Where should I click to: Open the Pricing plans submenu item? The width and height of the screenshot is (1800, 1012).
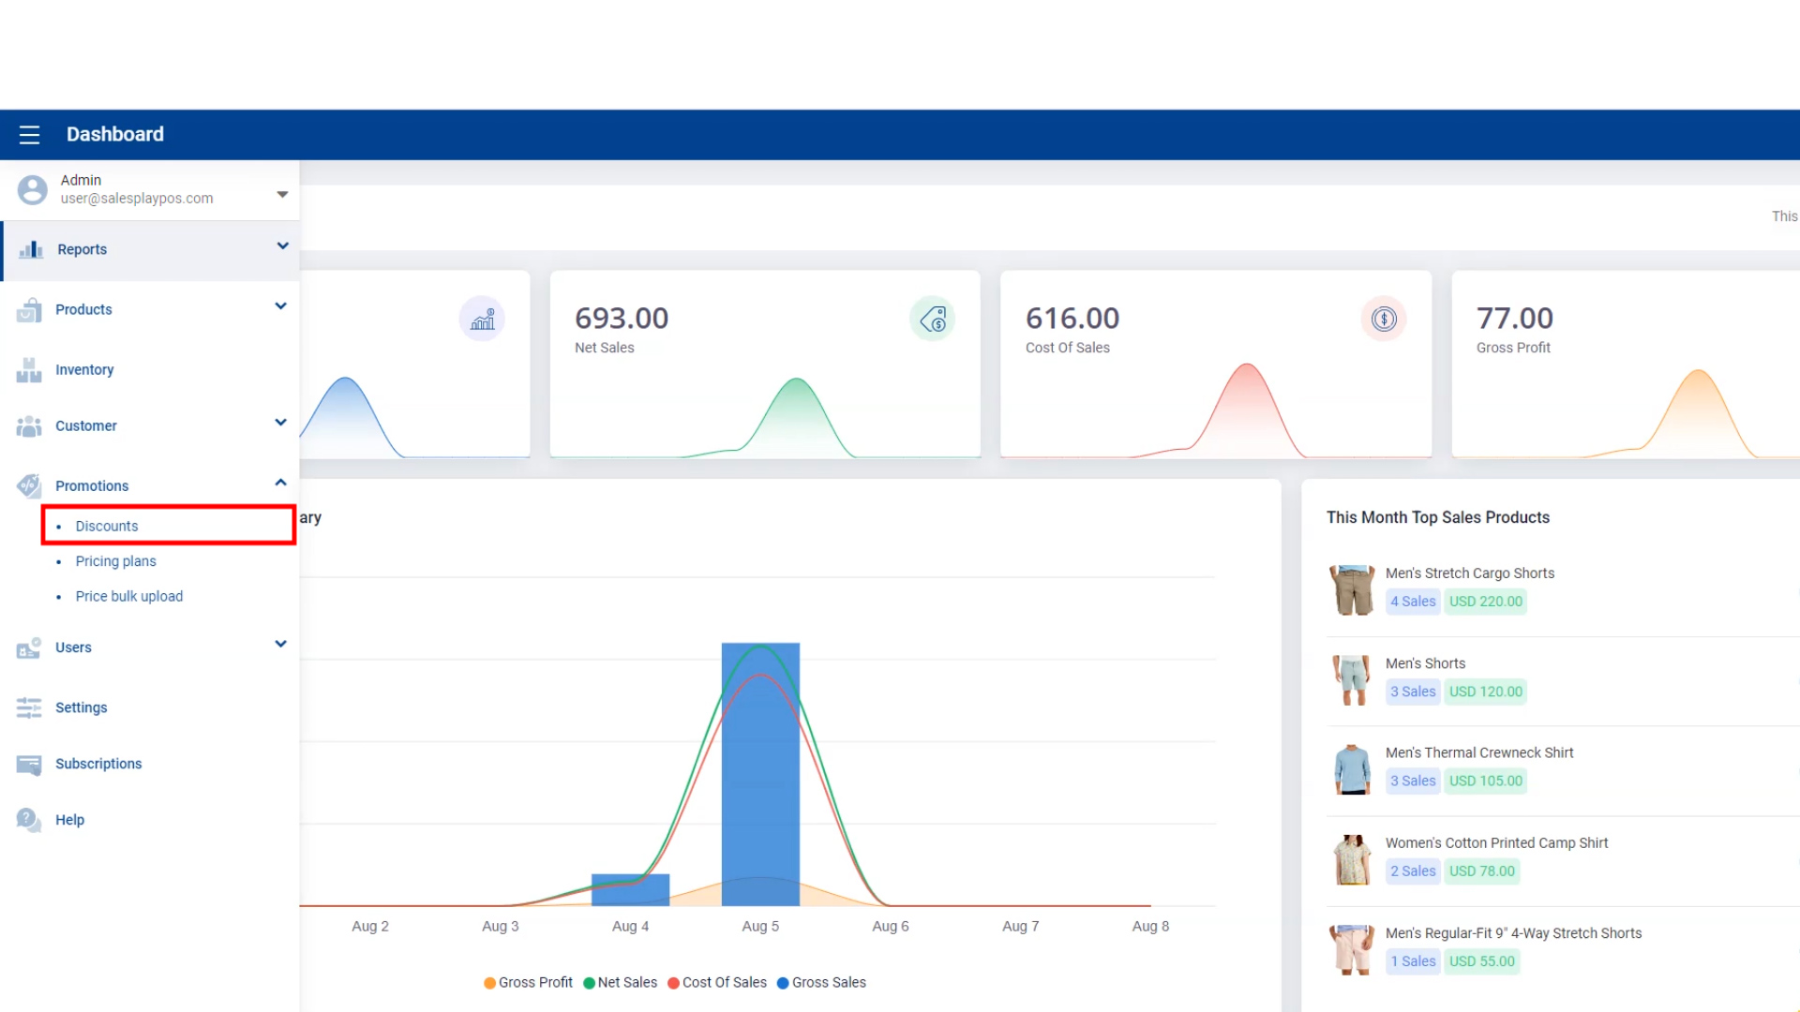[116, 561]
